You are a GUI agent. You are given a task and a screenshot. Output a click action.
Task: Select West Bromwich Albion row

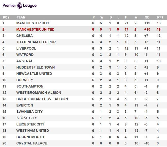[84, 93]
